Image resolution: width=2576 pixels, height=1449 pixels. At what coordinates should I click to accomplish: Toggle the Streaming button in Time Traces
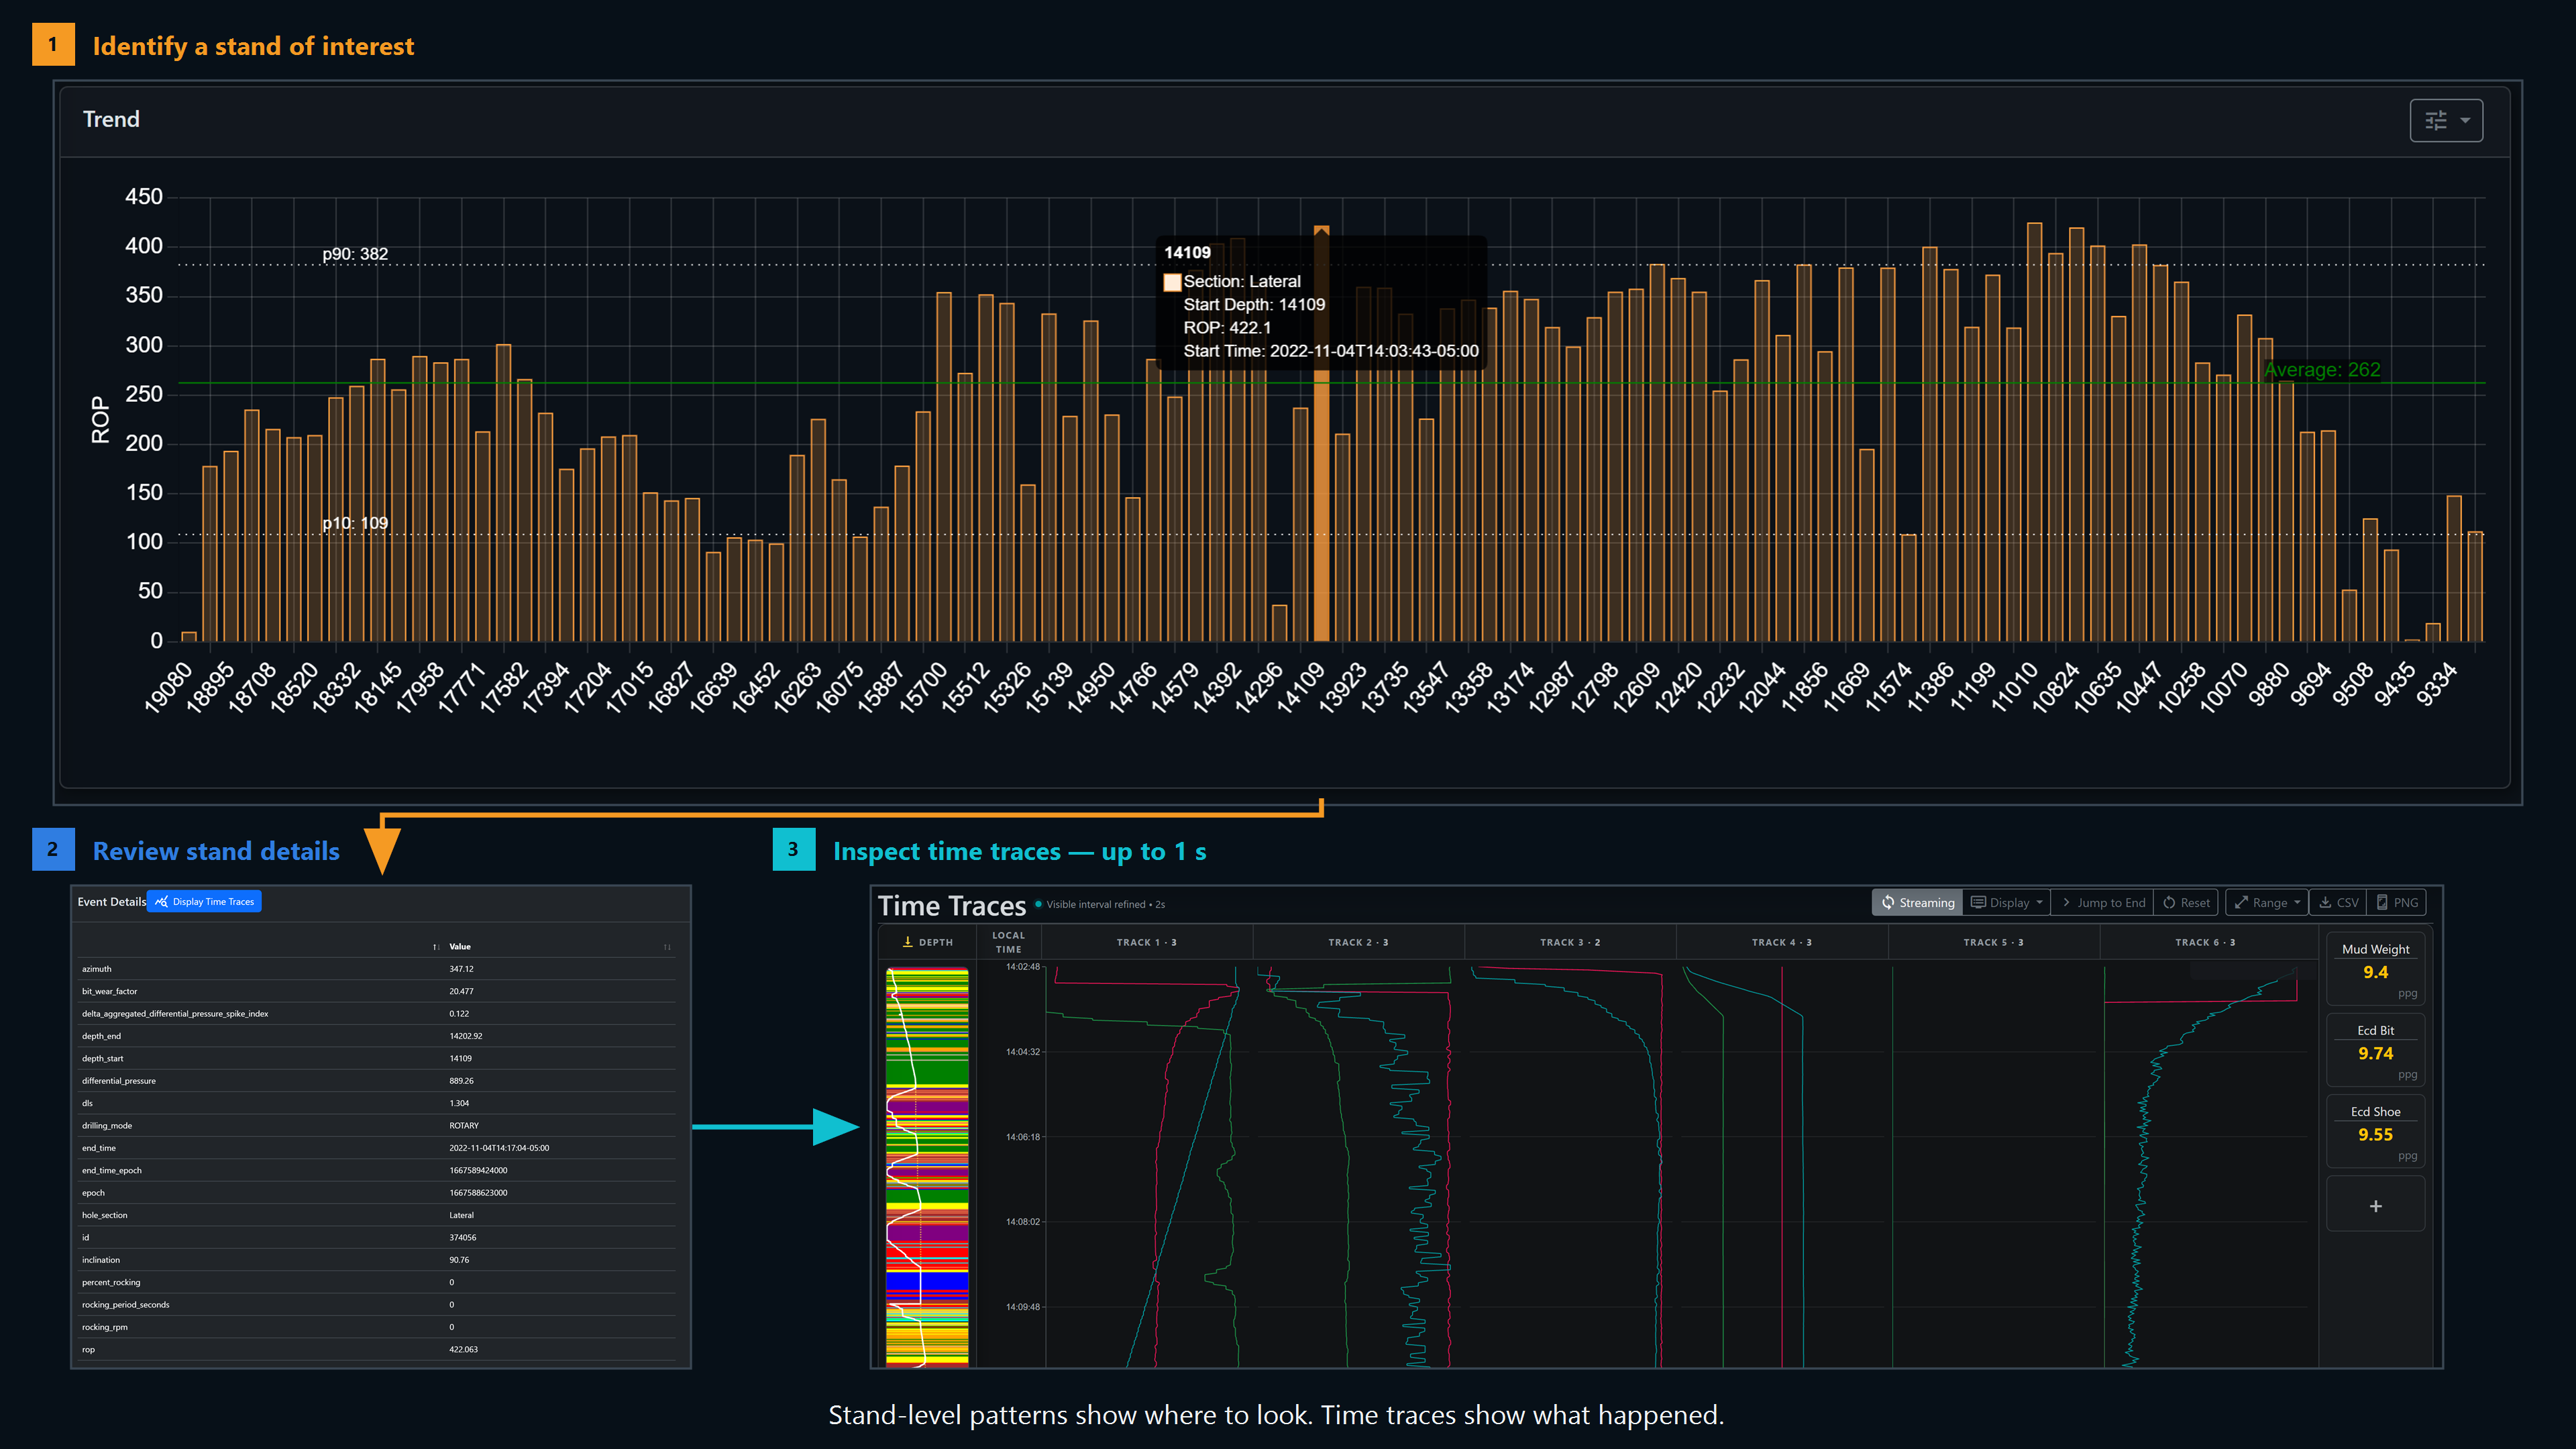tap(1917, 902)
